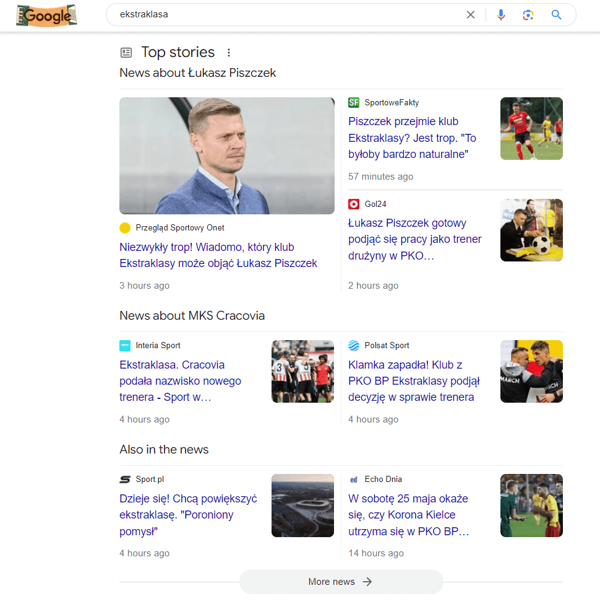600x609 pixels.
Task: Click the Łukasz Piszczek photo thumbnail
Action: pyautogui.click(x=226, y=156)
